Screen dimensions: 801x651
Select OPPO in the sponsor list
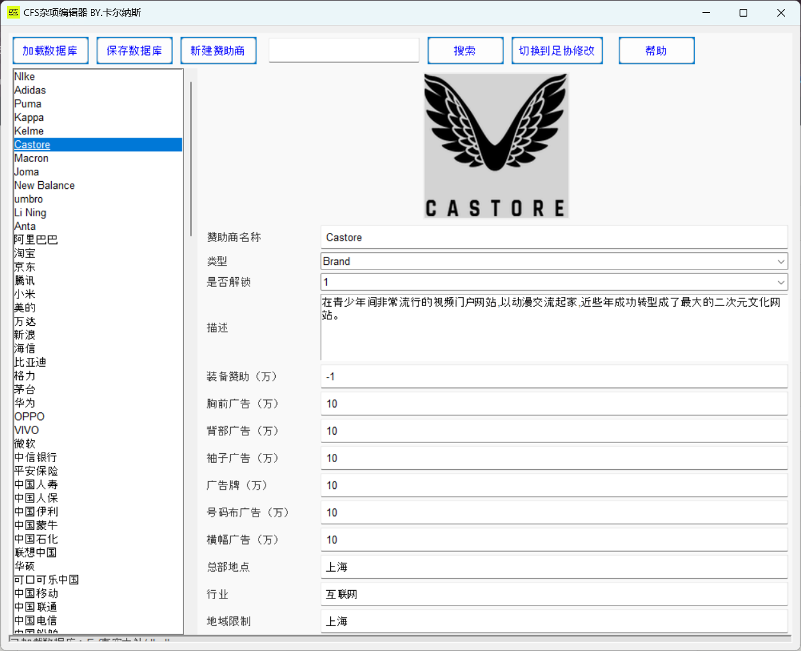point(98,417)
